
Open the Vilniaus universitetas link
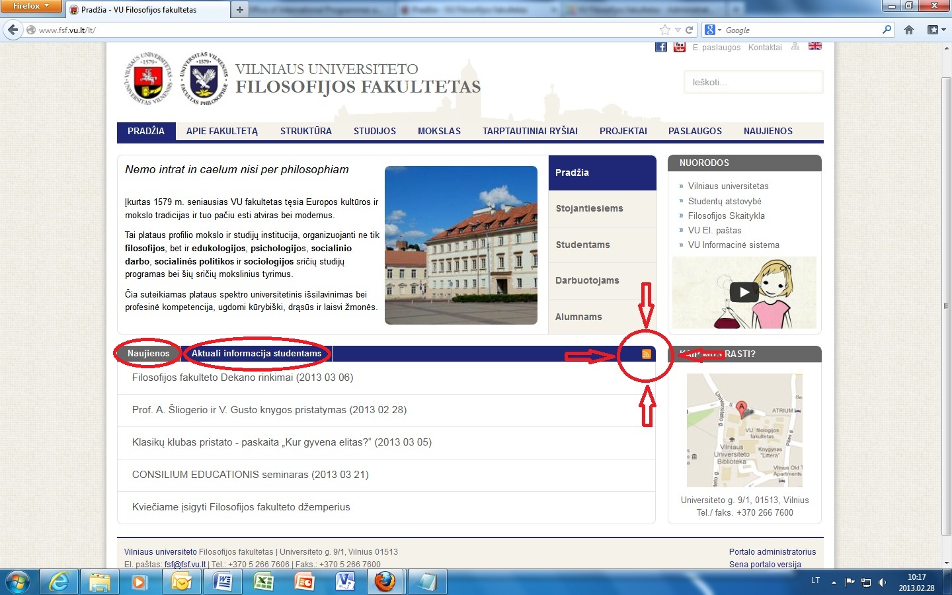pyautogui.click(x=728, y=186)
